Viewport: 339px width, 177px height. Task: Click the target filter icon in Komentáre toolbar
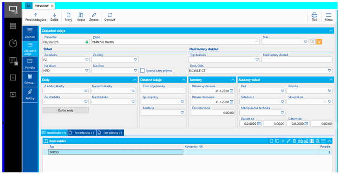click(x=317, y=141)
